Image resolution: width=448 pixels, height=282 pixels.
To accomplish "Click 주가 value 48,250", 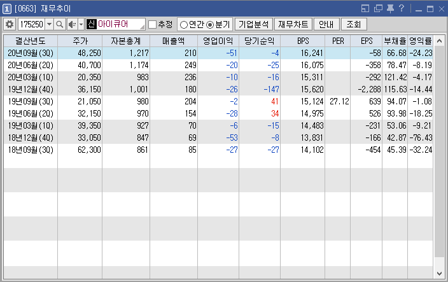I will (x=89, y=53).
